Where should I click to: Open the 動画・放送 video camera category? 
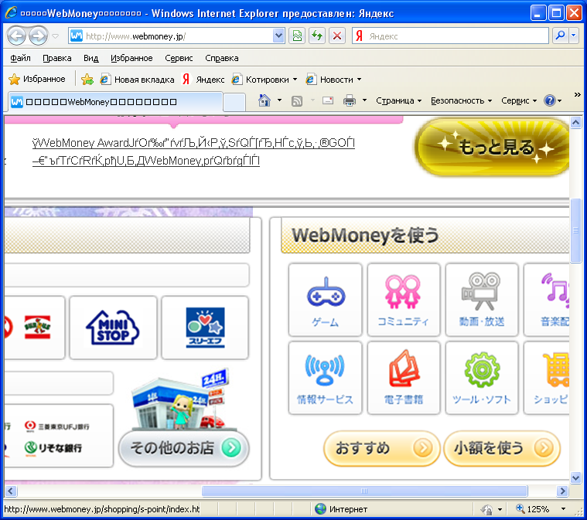[x=482, y=300]
